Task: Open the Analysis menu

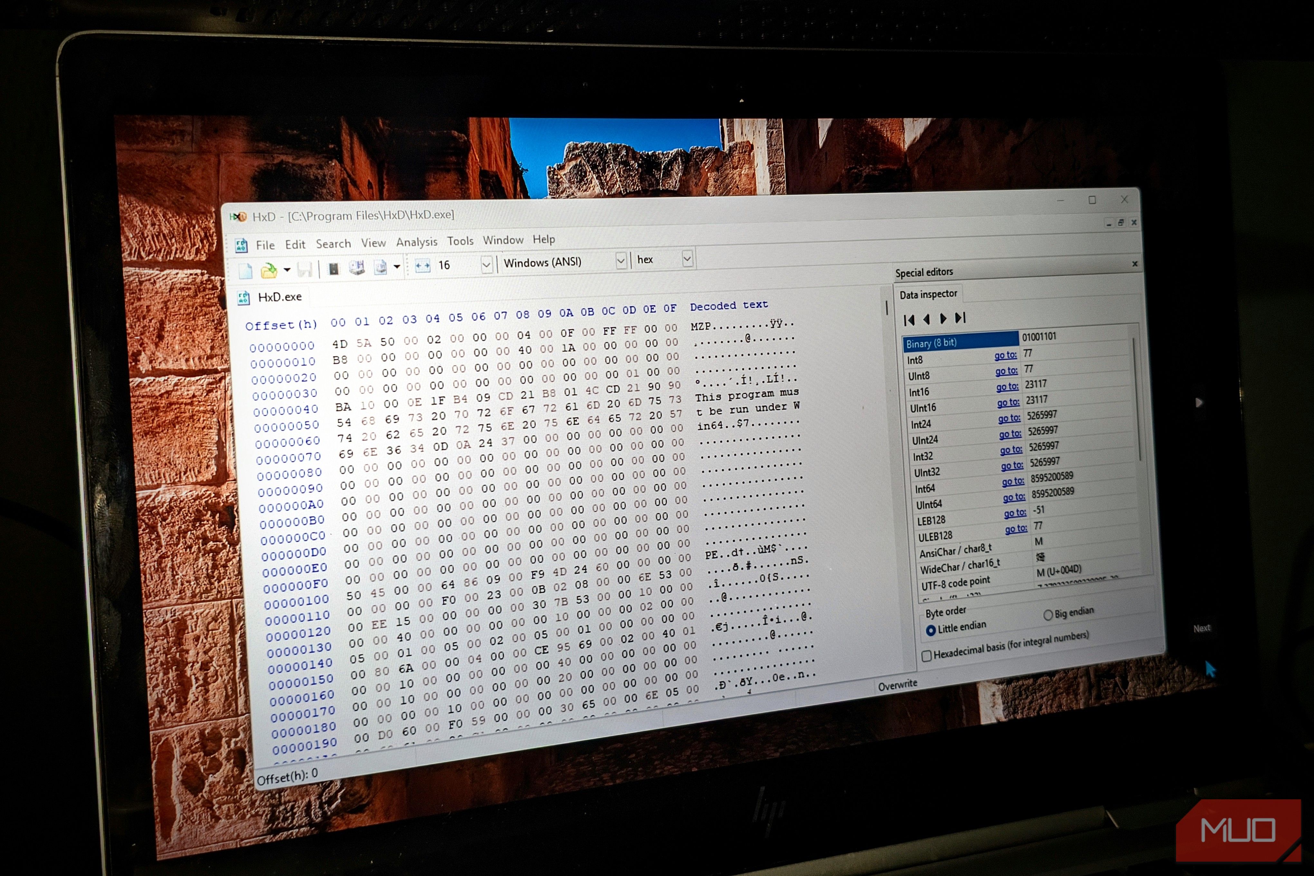Action: pos(416,241)
